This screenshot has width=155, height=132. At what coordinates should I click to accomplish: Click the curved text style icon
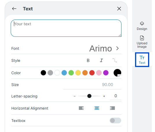click(115, 60)
